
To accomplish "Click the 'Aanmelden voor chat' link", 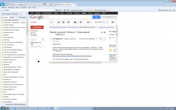I will [36, 43].
